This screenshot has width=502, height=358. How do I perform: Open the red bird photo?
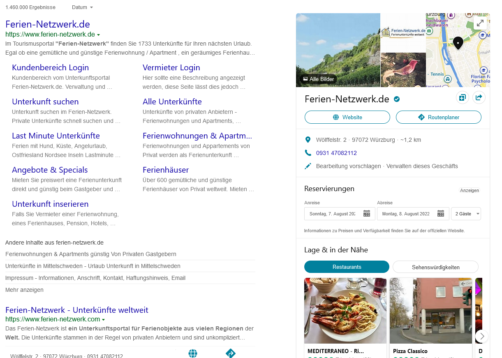pyautogui.click(x=403, y=70)
